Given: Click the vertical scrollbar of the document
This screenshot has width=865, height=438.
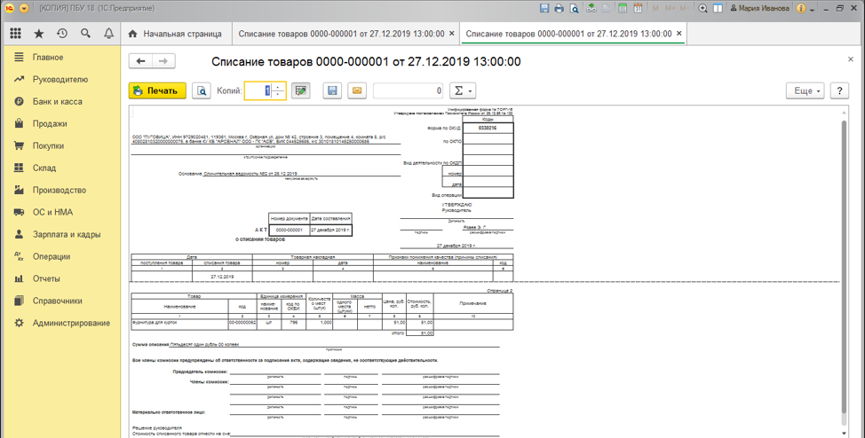Looking at the screenshot, I should click(844, 266).
